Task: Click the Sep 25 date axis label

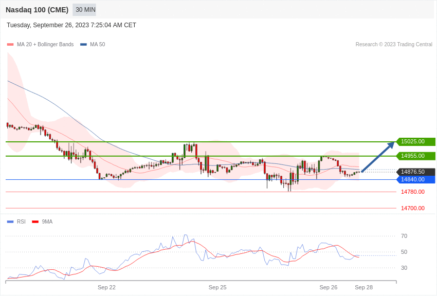Action: tap(217, 287)
